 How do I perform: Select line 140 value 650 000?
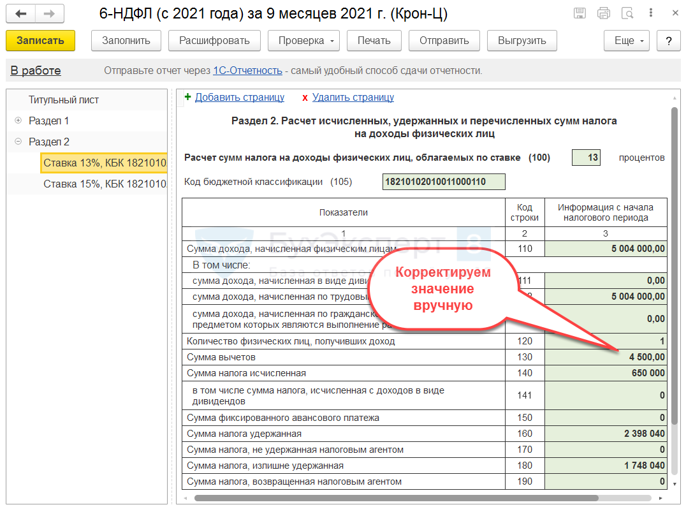coord(606,372)
